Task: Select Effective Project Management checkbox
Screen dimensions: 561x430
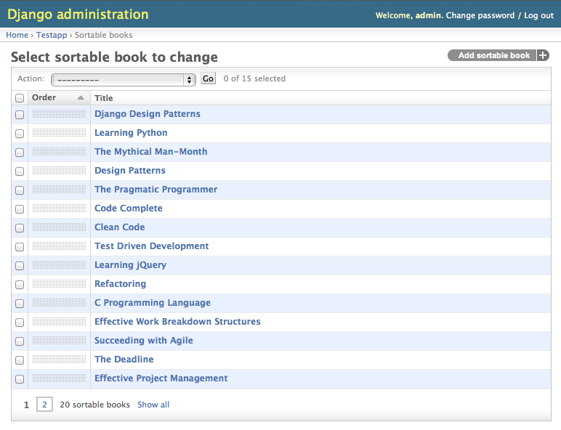Action: pos(20,379)
